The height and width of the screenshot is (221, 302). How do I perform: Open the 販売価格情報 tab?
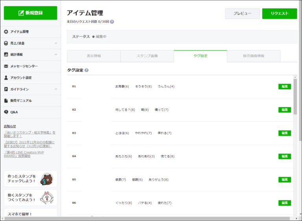click(x=254, y=56)
